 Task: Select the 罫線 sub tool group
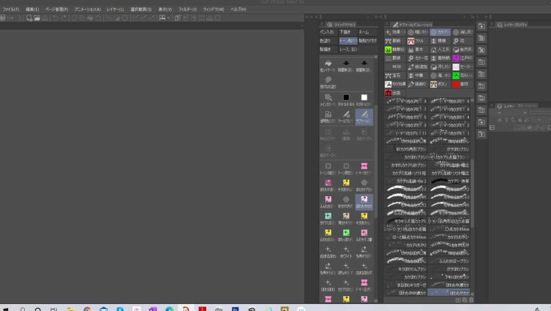click(x=395, y=58)
